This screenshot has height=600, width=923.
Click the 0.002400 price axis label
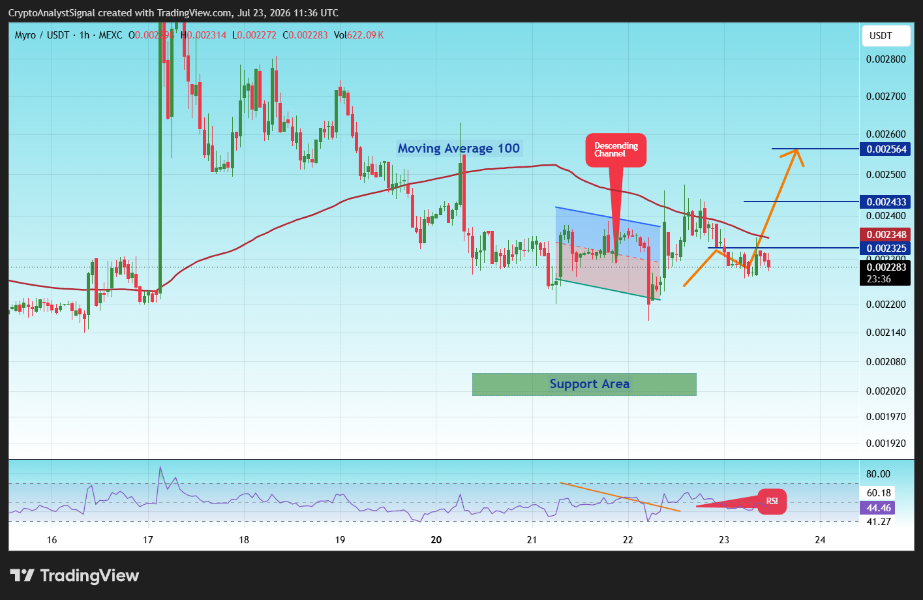tap(886, 216)
